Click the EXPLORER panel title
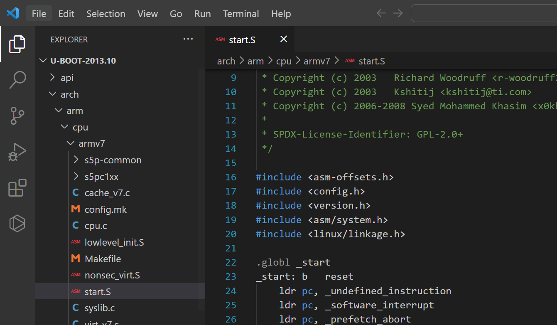 point(69,39)
